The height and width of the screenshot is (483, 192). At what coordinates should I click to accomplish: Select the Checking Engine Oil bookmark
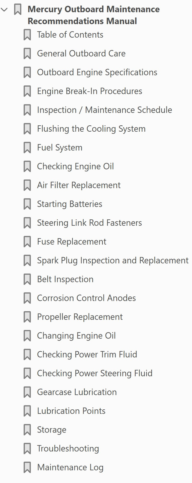75,166
